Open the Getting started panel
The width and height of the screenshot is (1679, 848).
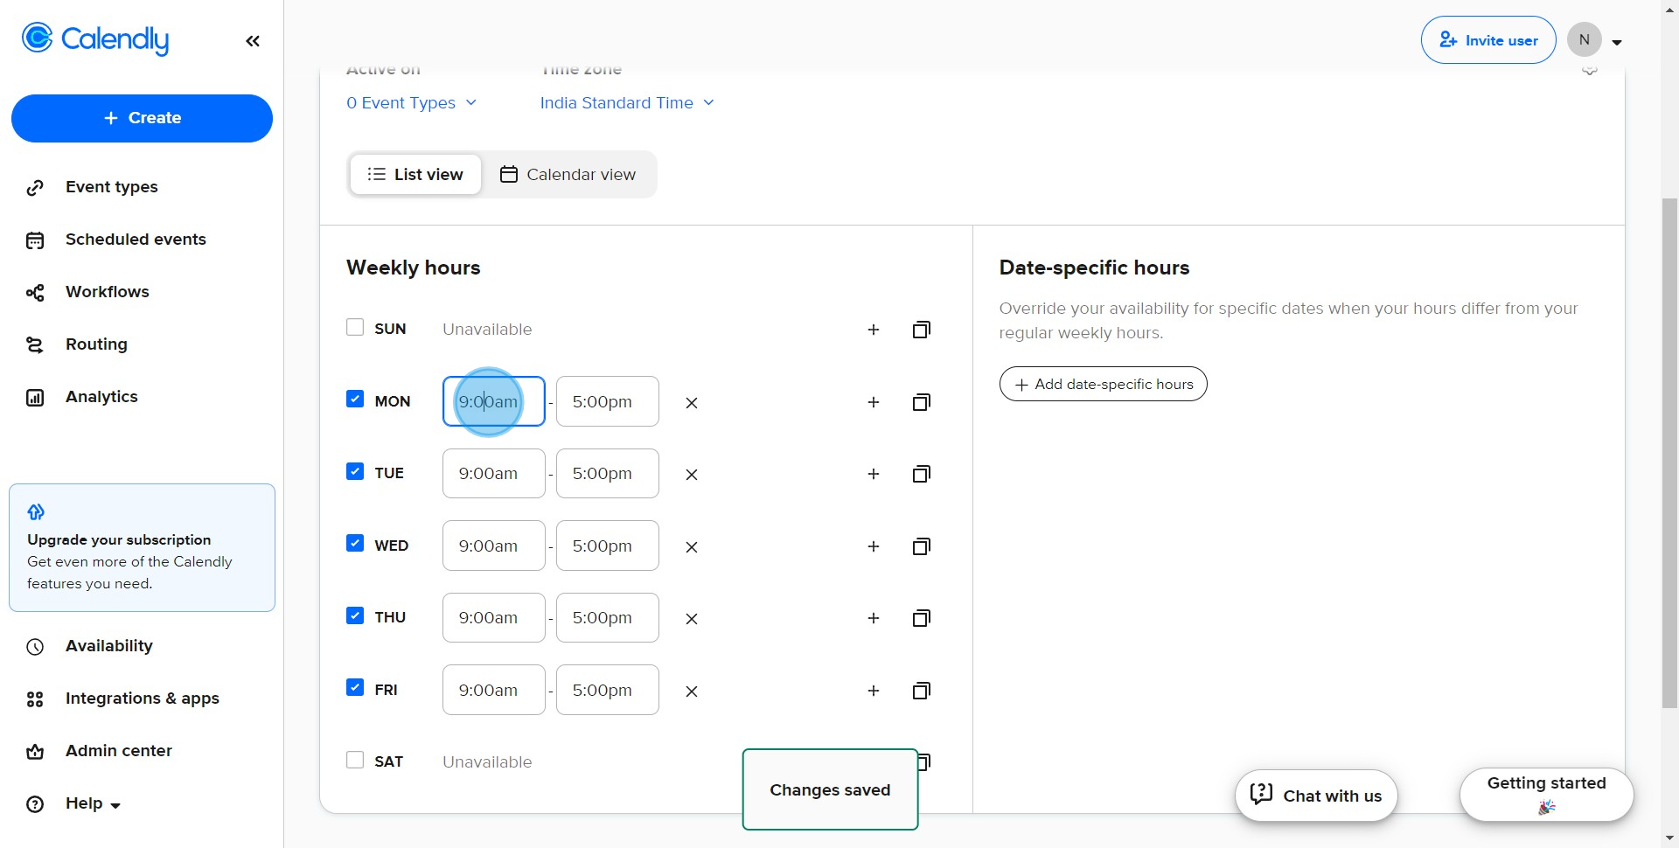[x=1546, y=795]
